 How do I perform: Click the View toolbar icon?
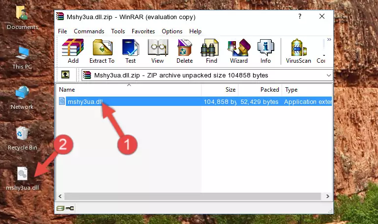click(158, 51)
